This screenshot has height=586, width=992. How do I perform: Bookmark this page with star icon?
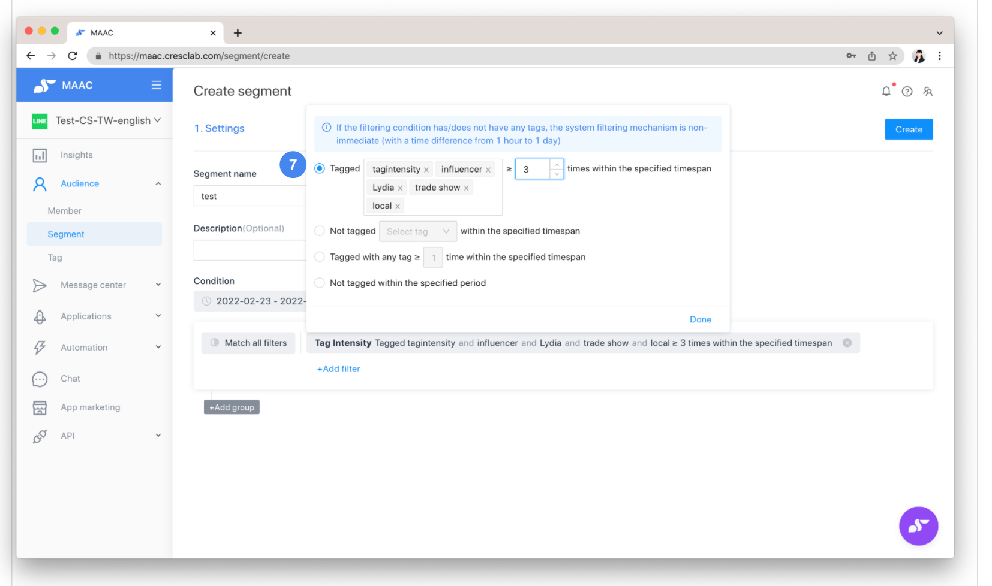[x=892, y=56]
